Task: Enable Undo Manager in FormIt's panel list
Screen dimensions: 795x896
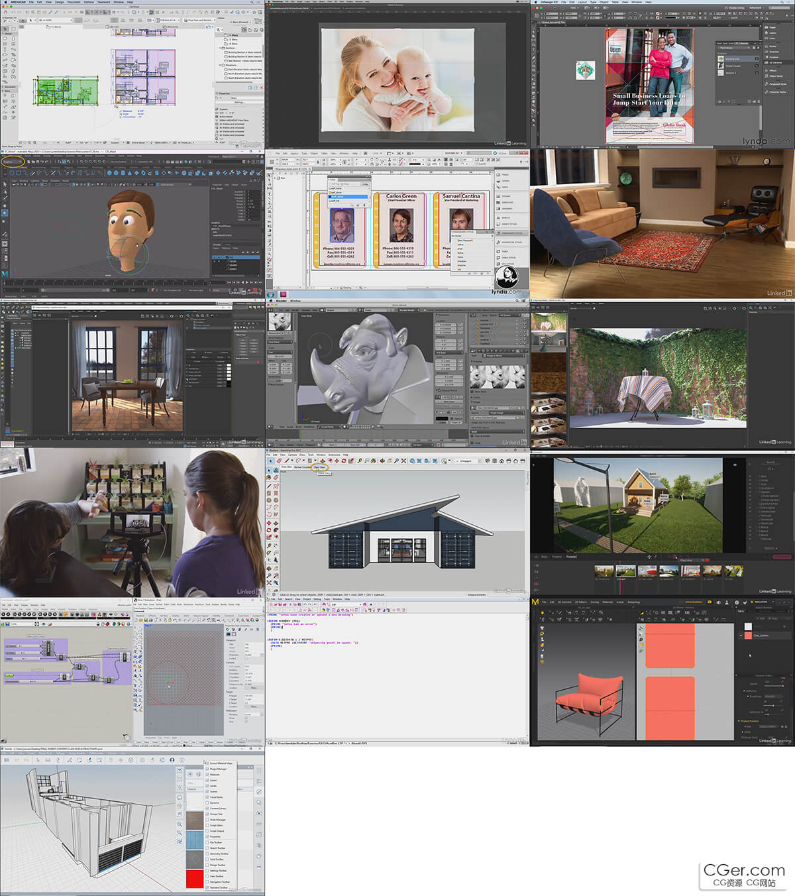Action: (x=207, y=820)
